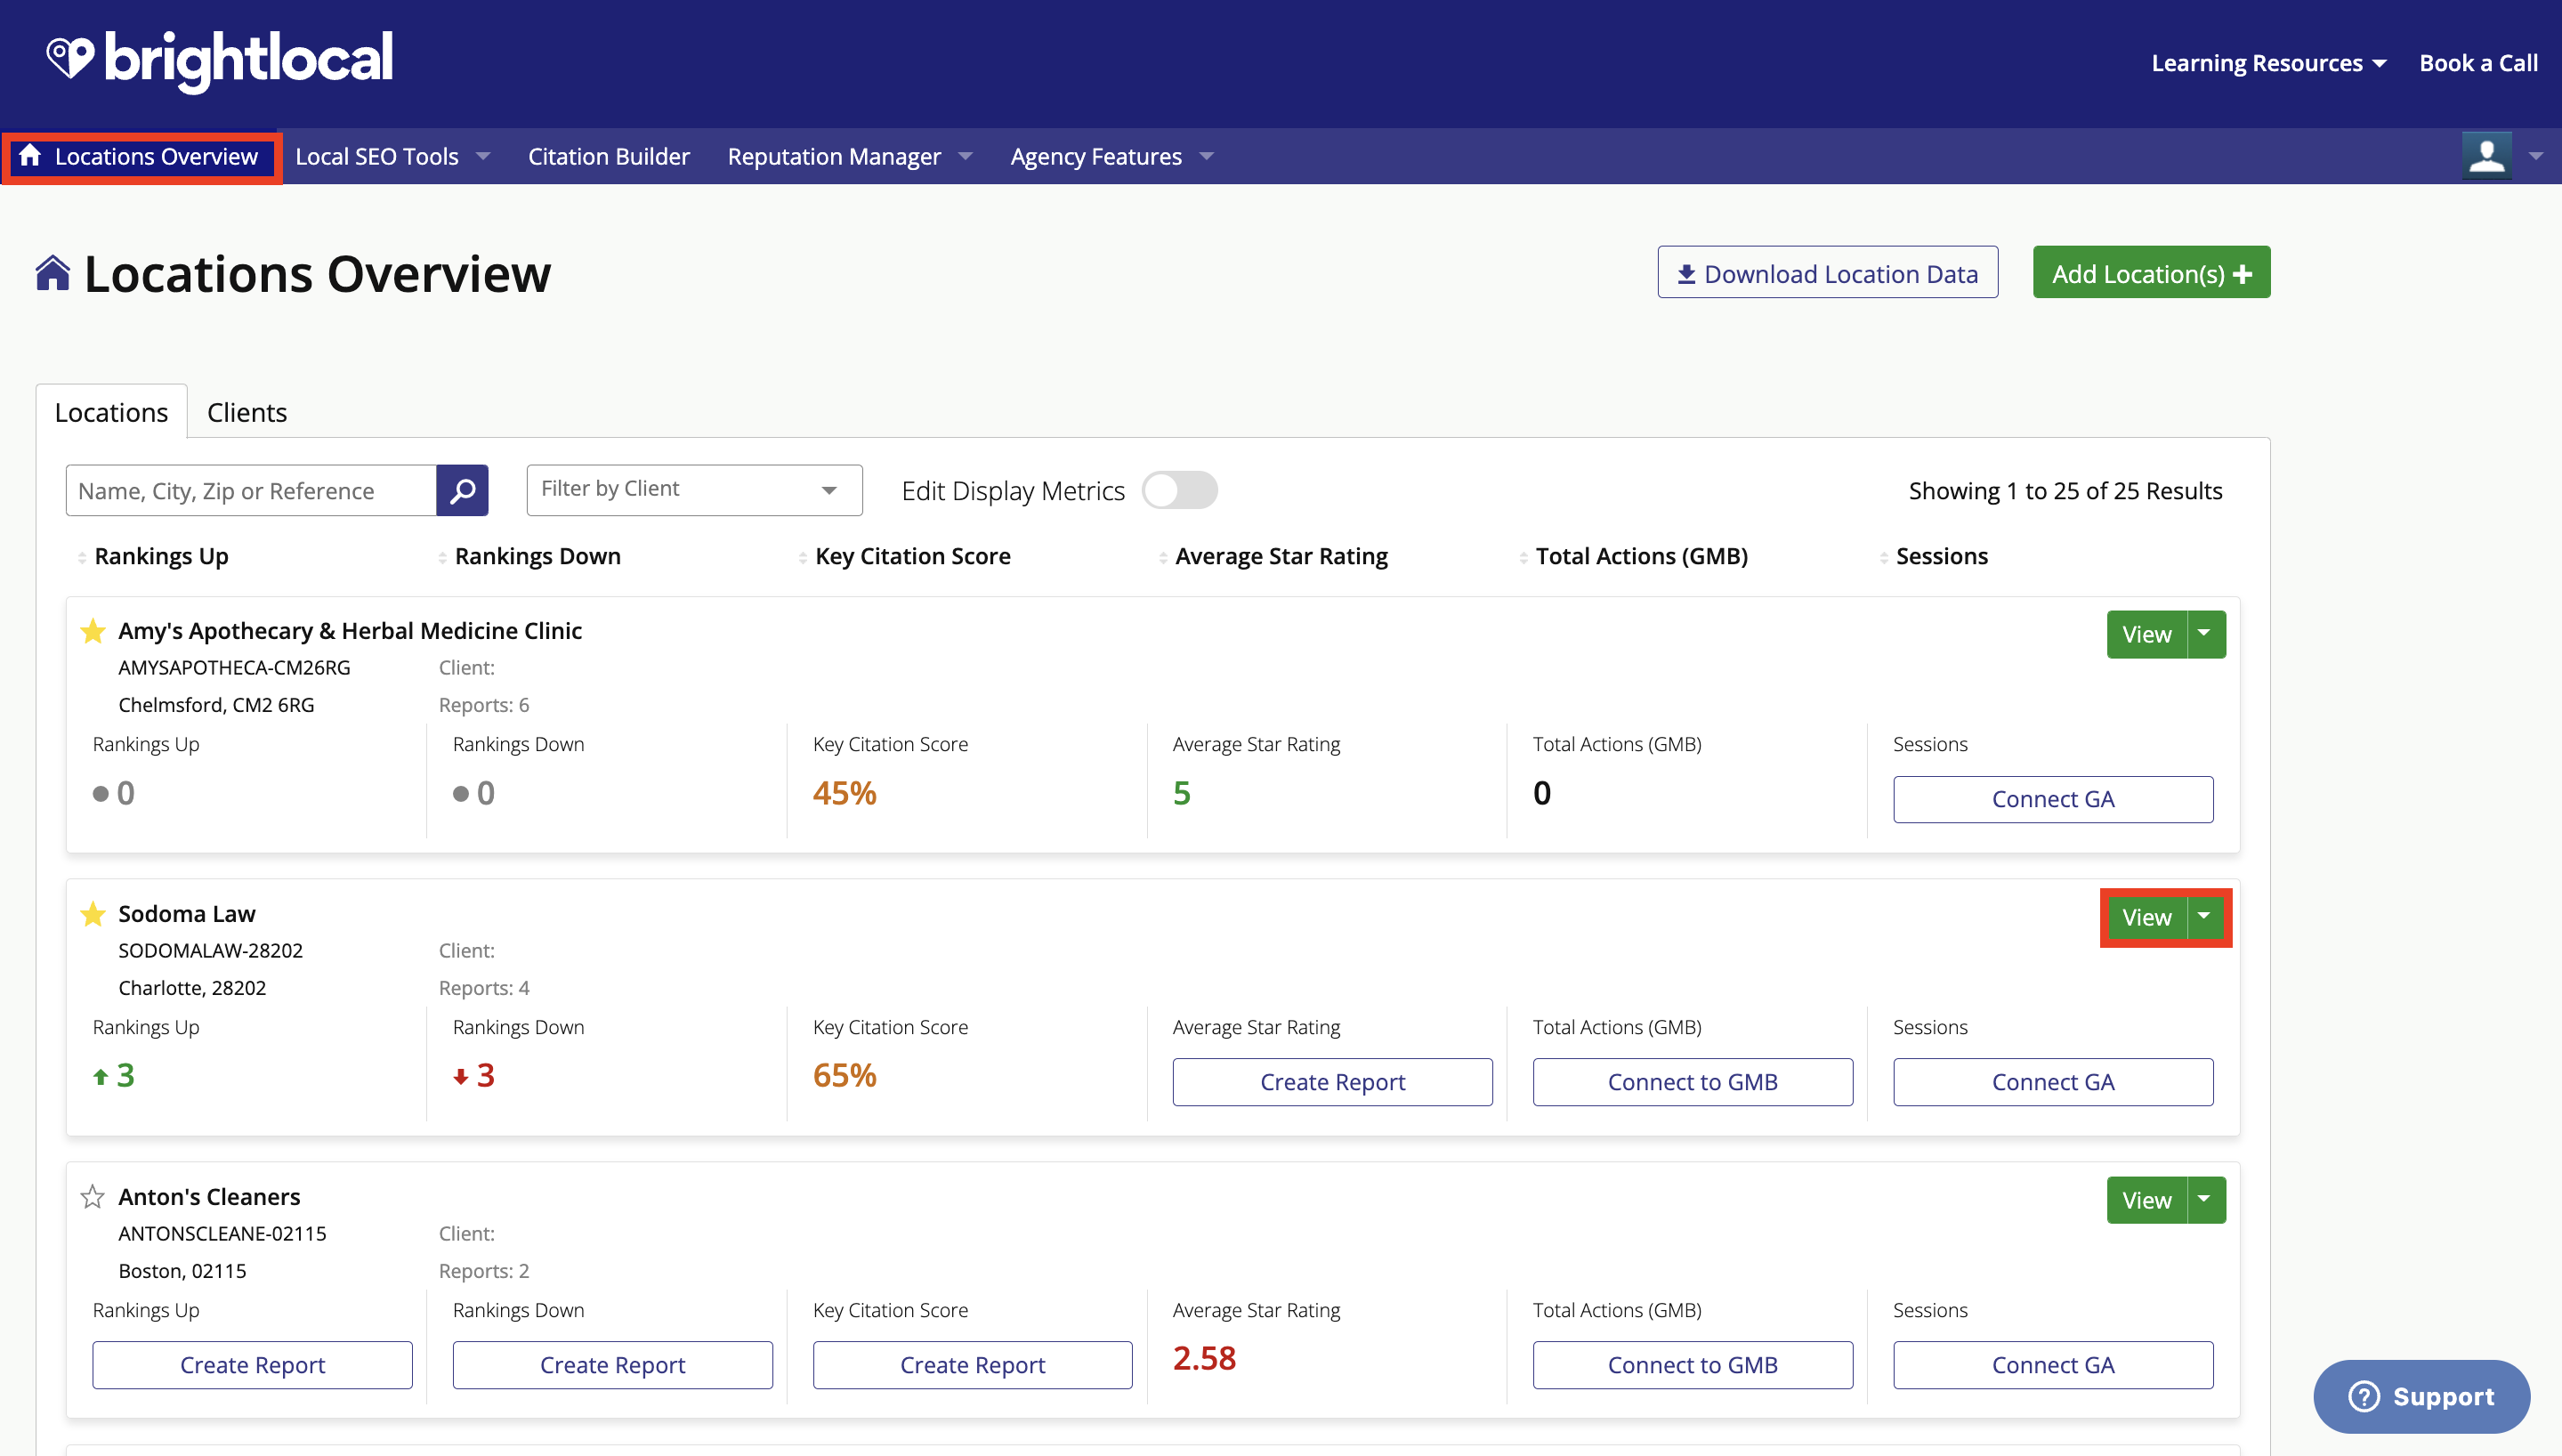This screenshot has width=2562, height=1456.
Task: Sort by Sessions column
Action: coord(1935,556)
